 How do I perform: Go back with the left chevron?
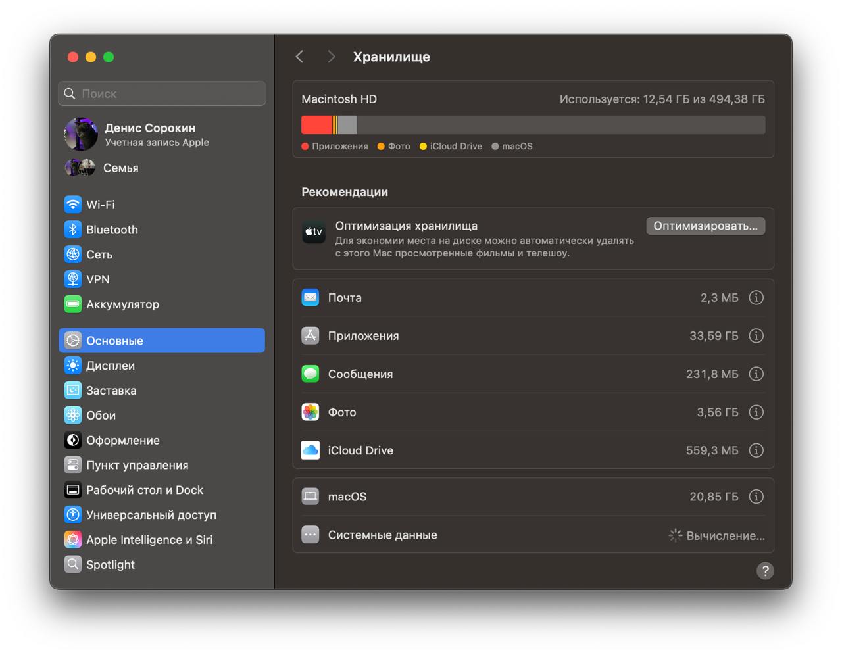[x=300, y=57]
